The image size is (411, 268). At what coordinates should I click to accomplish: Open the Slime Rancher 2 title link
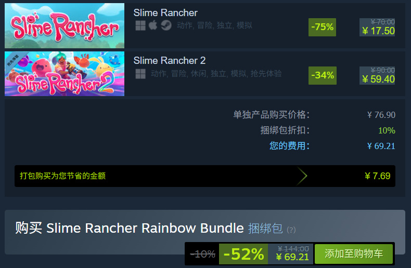pyautogui.click(x=169, y=60)
